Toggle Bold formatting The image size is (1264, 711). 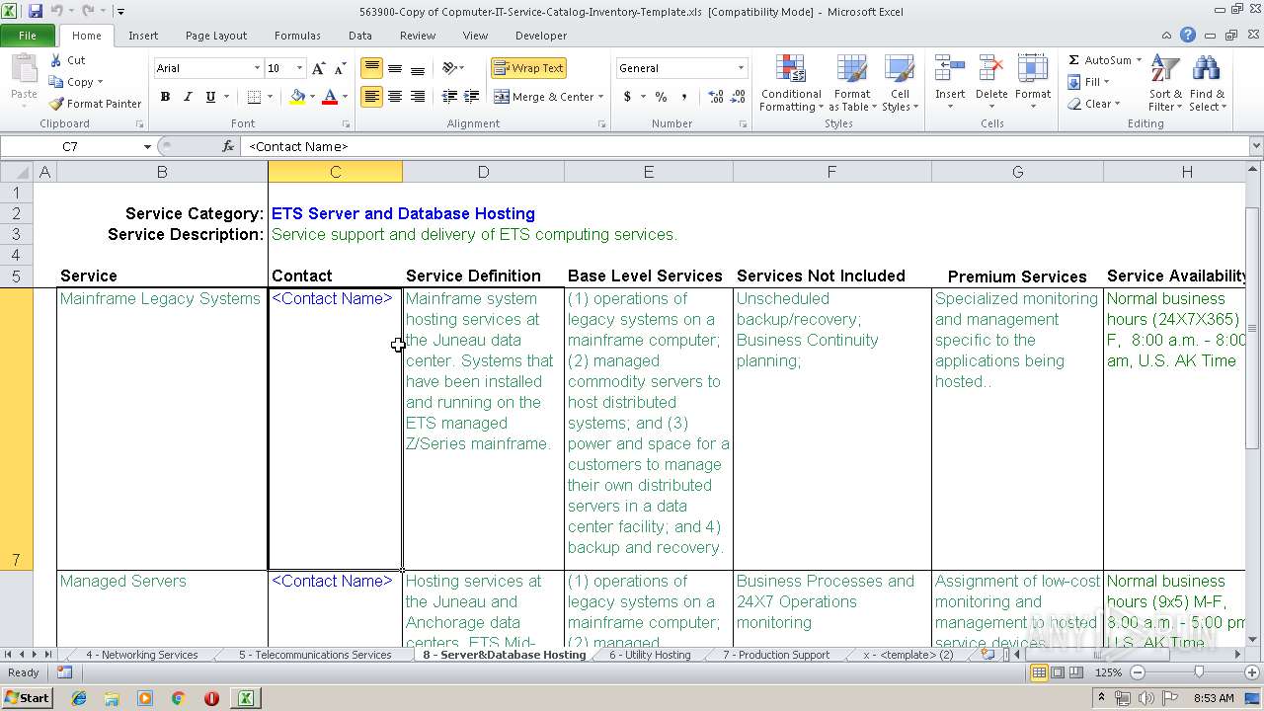tap(165, 97)
